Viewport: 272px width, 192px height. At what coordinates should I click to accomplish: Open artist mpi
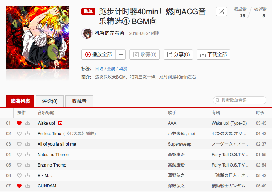(x=192, y=134)
